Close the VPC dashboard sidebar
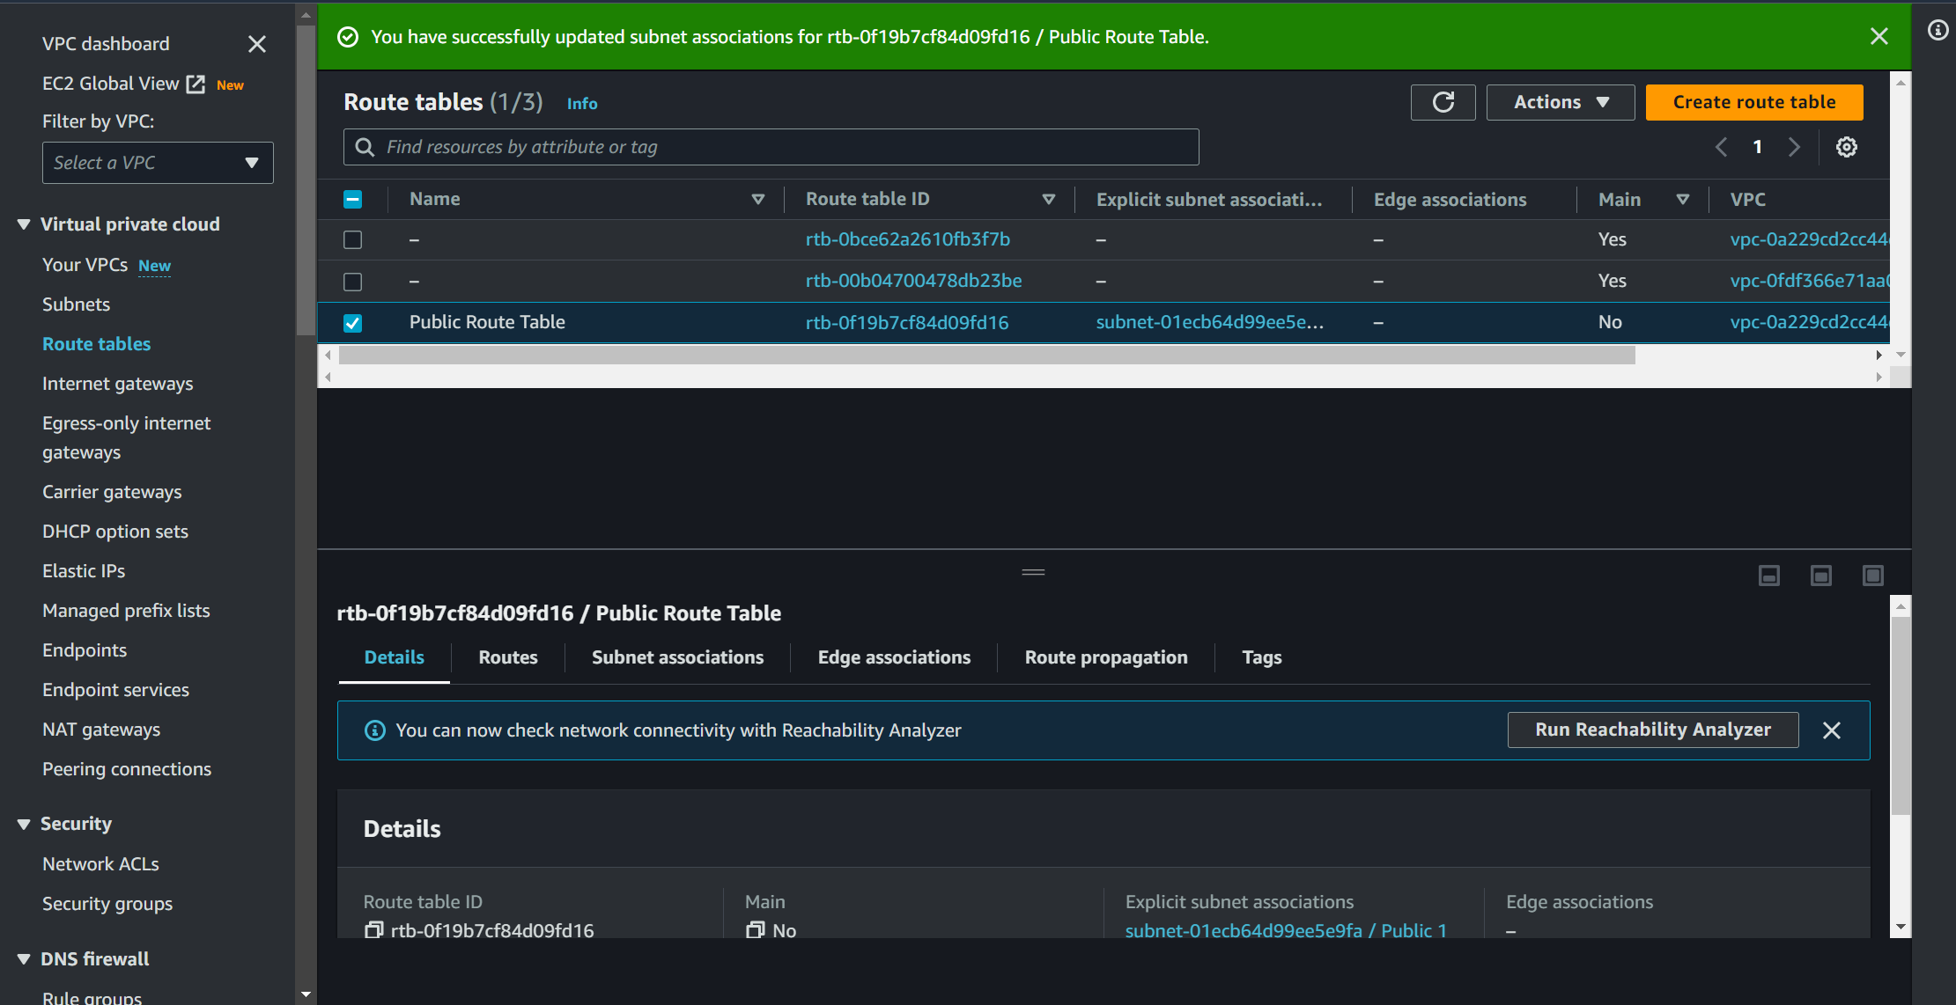The width and height of the screenshot is (1956, 1005). [256, 44]
